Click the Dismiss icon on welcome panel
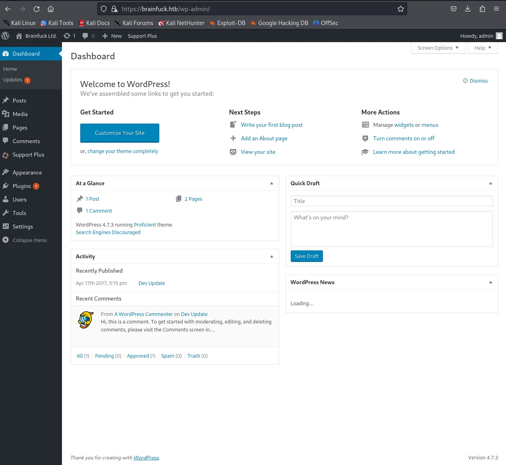Screen dimensions: 506x465 [x=465, y=81]
